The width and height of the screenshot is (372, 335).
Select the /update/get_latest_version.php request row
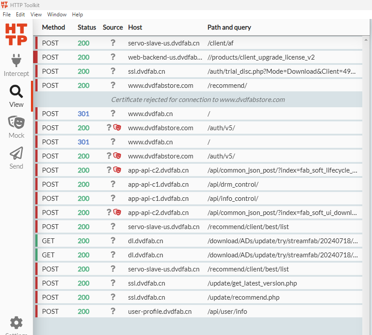199,283
